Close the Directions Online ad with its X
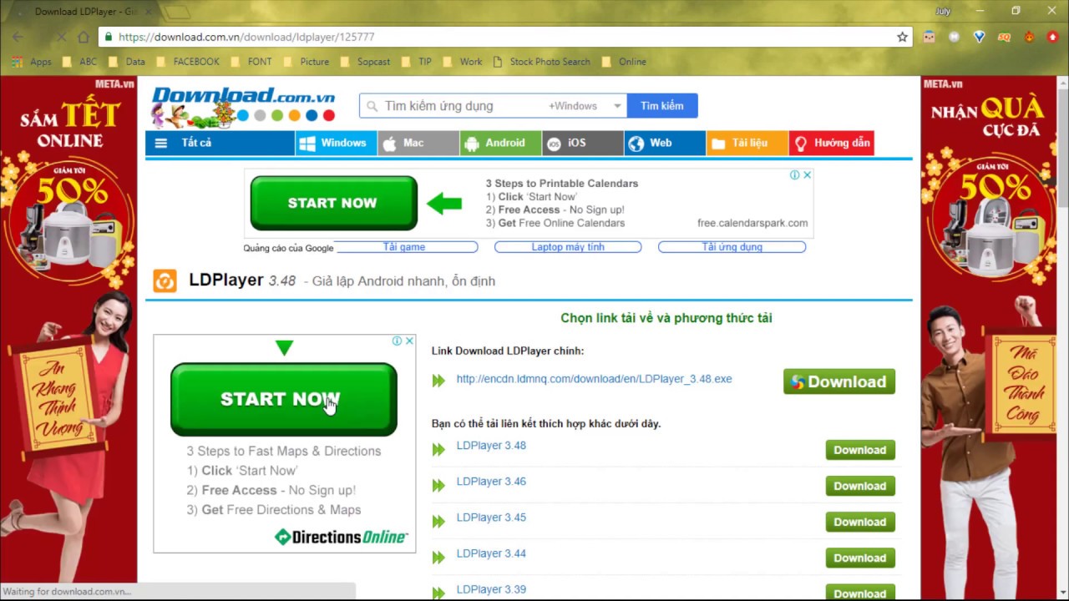Screen dimensions: 1069x601 tap(409, 341)
